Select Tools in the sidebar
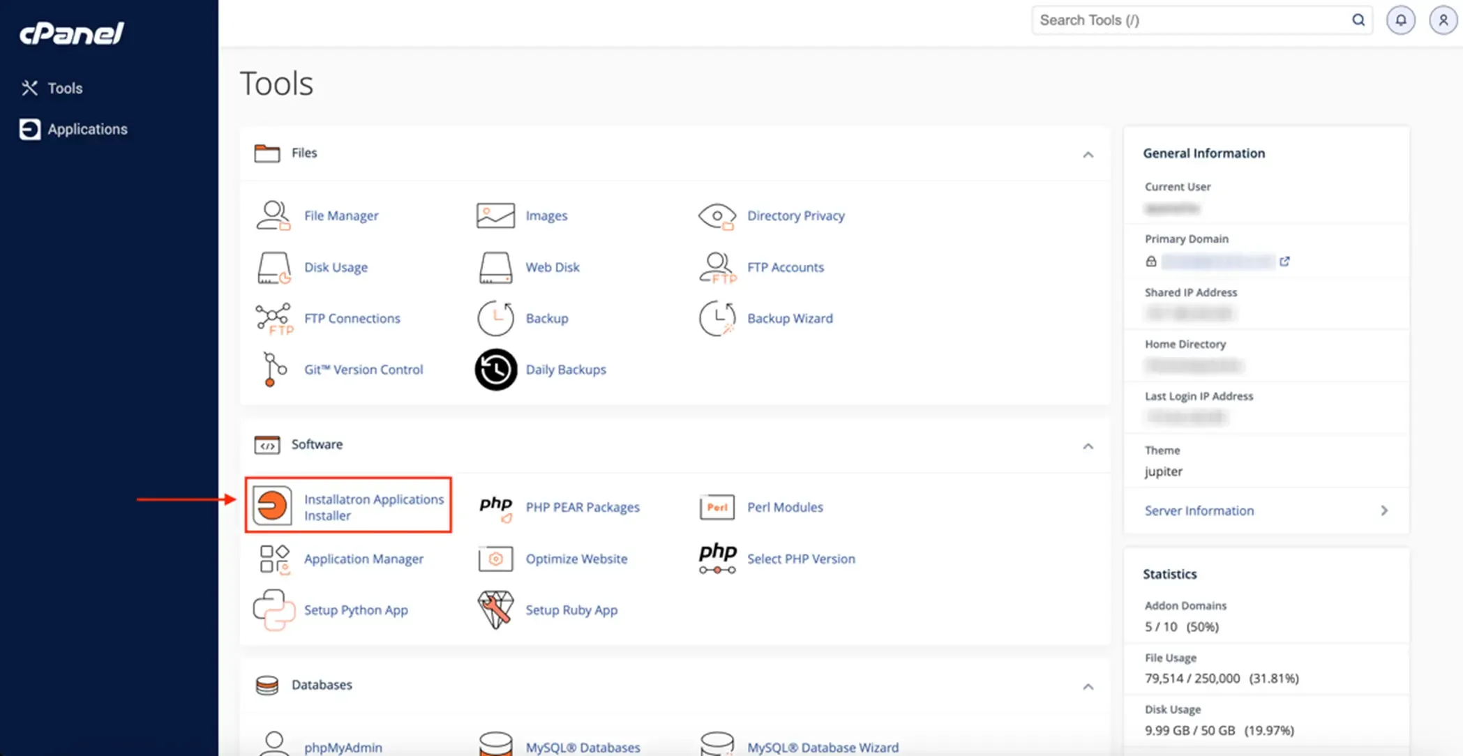1463x756 pixels. [x=64, y=88]
